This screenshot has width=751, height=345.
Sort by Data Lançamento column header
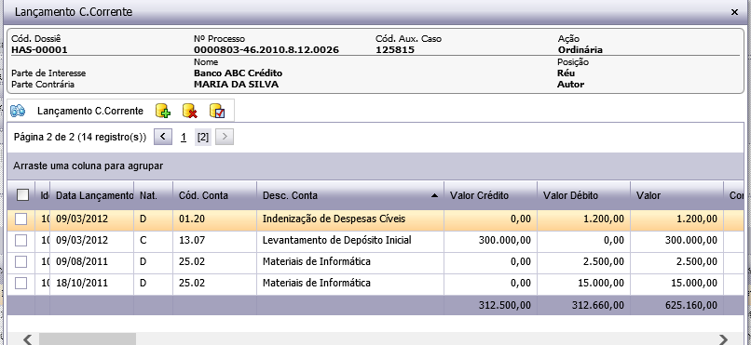pyautogui.click(x=92, y=195)
